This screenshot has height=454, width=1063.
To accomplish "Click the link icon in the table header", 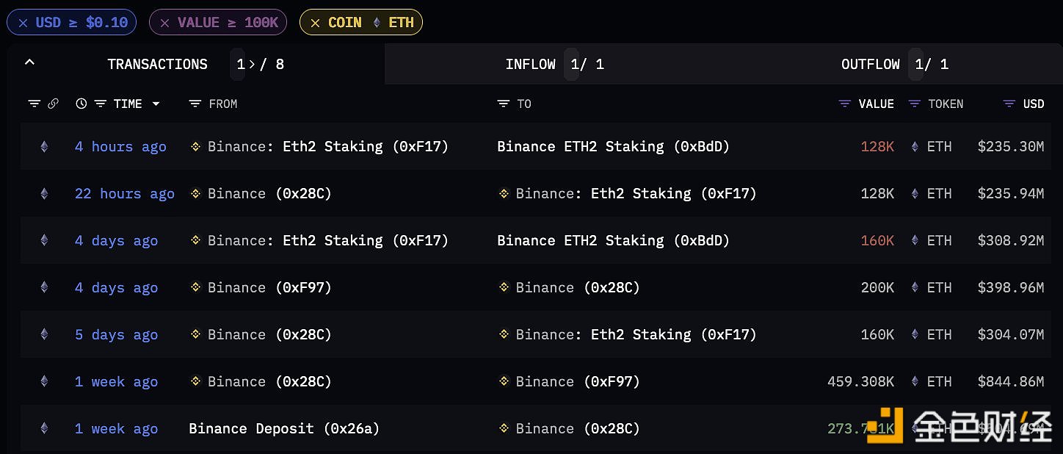I will 53,104.
